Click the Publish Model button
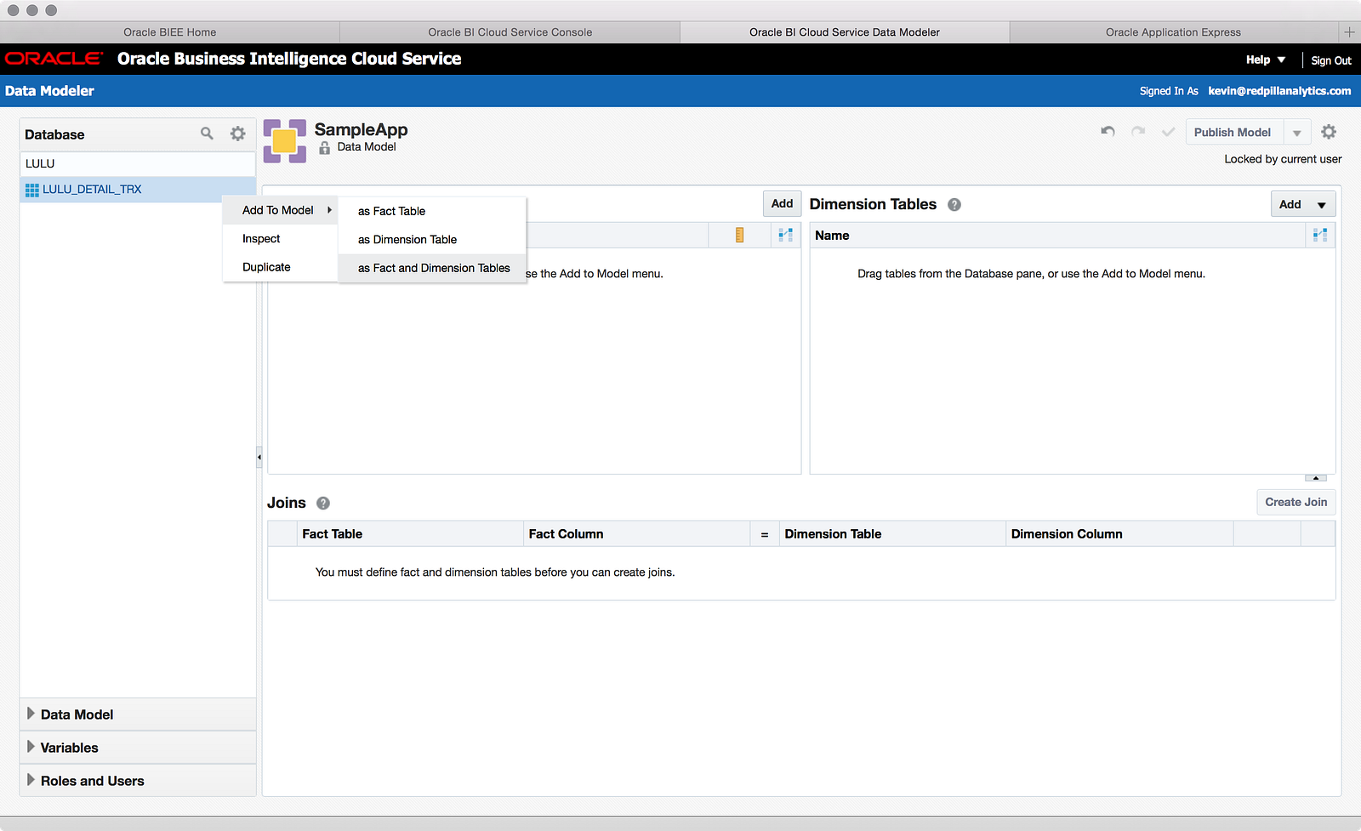Screen dimensions: 1361x831 pyautogui.click(x=1233, y=133)
